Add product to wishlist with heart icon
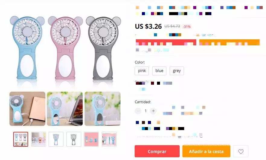The height and width of the screenshot is (160, 266). 241,151
